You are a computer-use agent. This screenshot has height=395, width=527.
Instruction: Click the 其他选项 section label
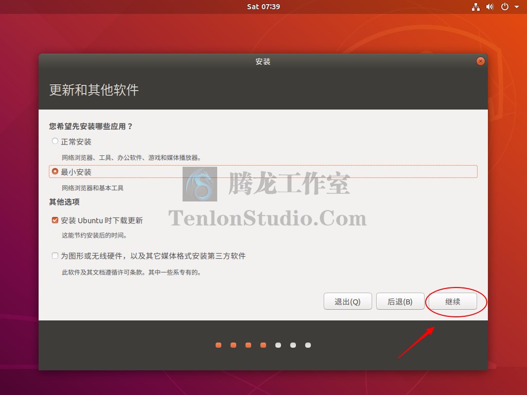point(64,202)
